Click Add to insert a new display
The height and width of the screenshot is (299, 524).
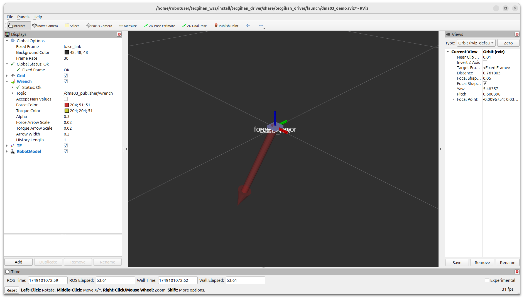[x=18, y=262]
